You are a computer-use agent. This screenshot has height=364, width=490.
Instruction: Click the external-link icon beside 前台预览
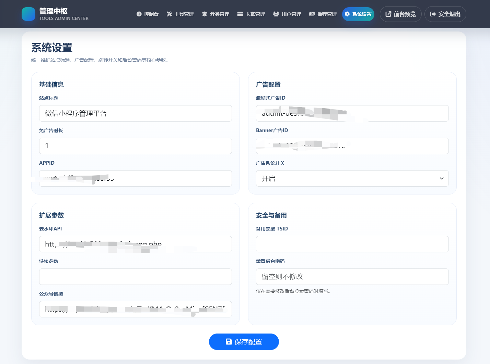388,14
